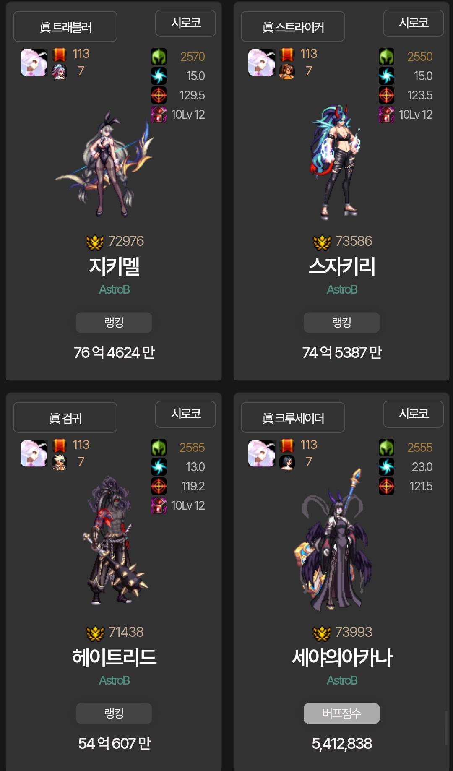The image size is (453, 771).
Task: Click the red crosshair icon on 헤이트리드 card
Action: pyautogui.click(x=159, y=486)
